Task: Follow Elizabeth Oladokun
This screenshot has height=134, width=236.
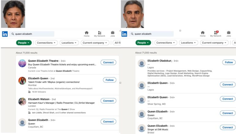Action: point(229,62)
